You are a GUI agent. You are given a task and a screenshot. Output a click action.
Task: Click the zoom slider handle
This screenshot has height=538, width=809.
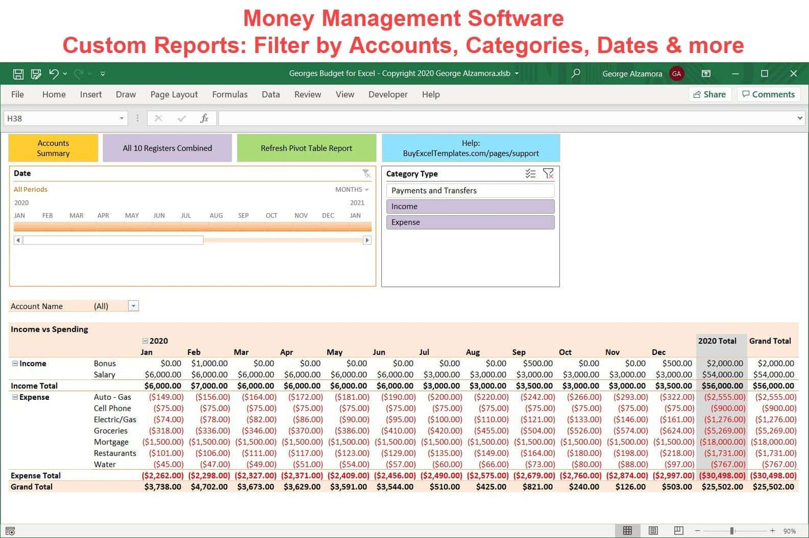732,531
